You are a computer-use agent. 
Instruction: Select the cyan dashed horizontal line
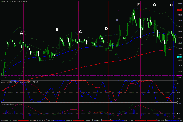(x=89, y=57)
